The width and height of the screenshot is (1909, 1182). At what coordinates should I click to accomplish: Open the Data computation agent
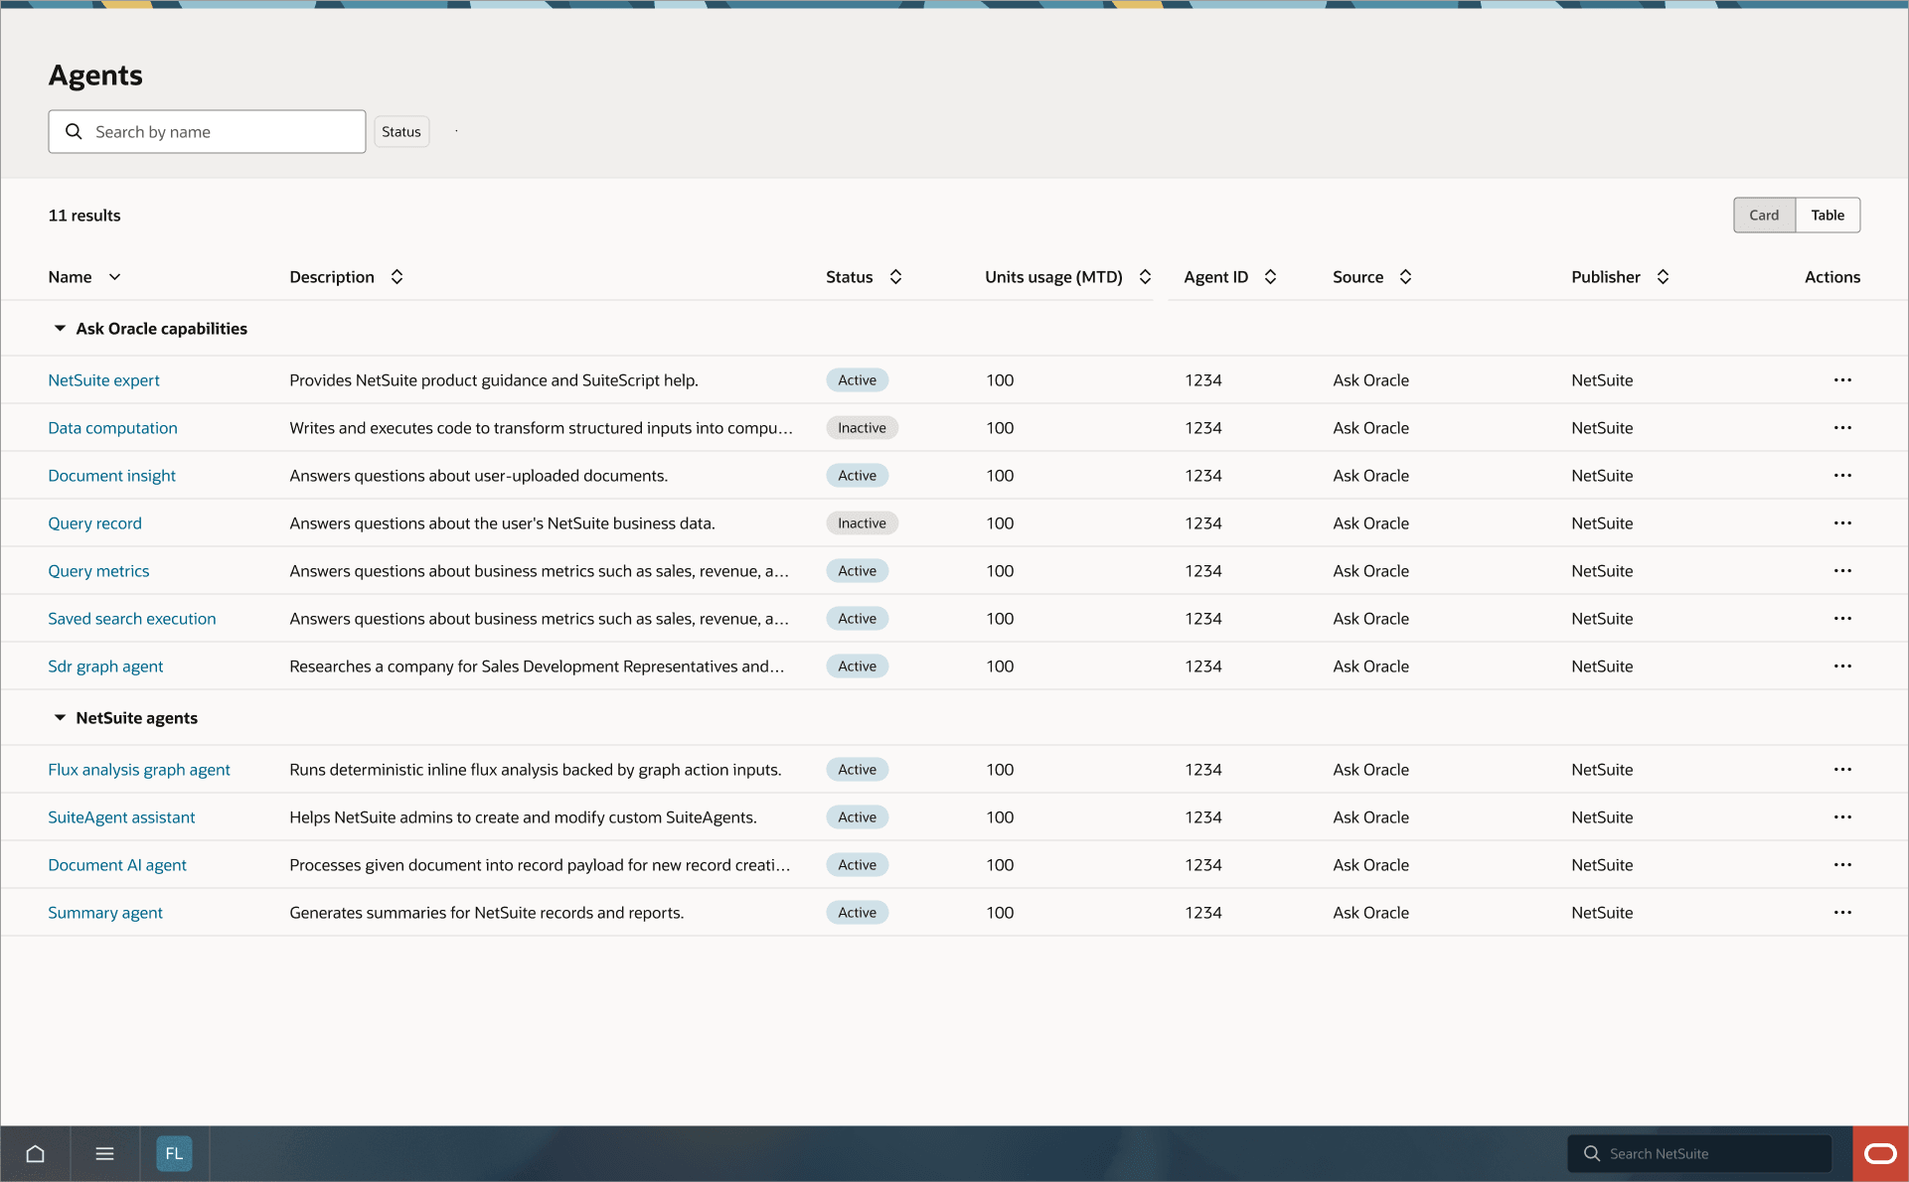point(112,428)
